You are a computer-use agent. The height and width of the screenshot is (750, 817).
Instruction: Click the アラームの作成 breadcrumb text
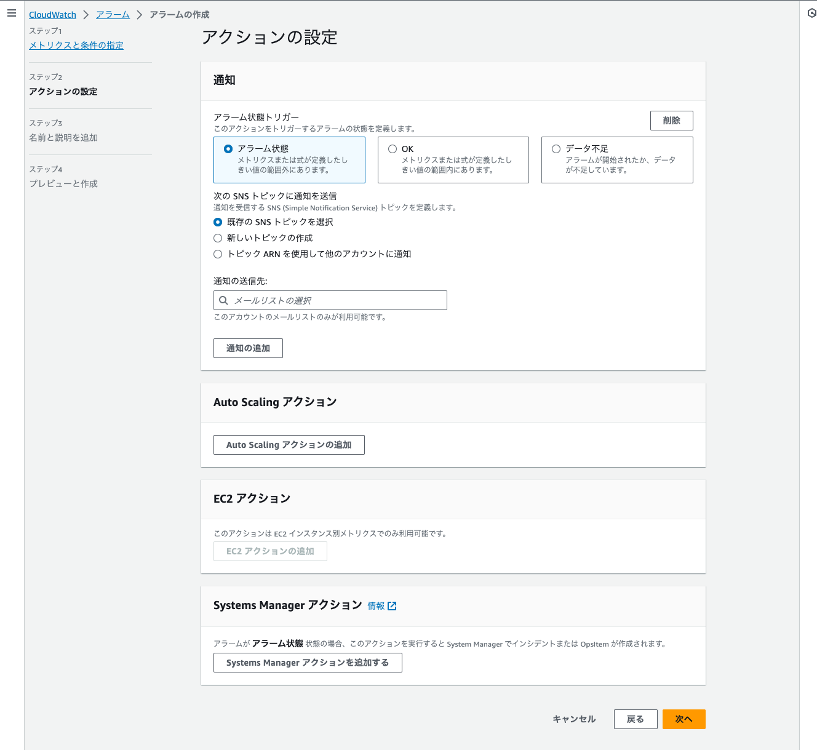180,15
